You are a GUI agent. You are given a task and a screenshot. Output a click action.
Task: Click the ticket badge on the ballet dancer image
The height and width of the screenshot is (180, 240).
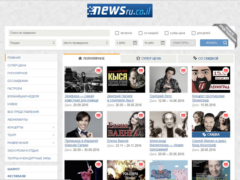point(98,165)
